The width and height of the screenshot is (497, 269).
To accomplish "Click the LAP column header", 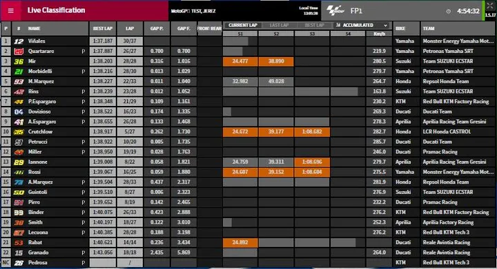I will click(x=130, y=28).
